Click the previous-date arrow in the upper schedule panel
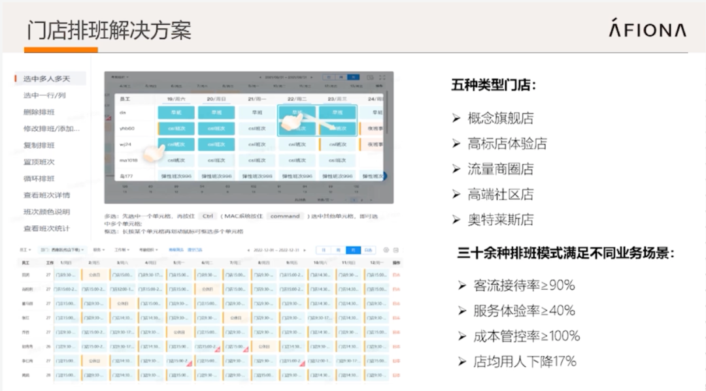This screenshot has height=391, width=706. [x=260, y=77]
